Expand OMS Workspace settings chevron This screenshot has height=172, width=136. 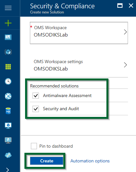125,65
